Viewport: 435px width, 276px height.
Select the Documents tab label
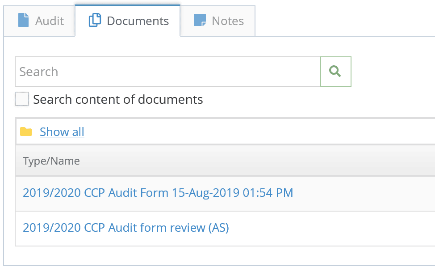point(138,21)
